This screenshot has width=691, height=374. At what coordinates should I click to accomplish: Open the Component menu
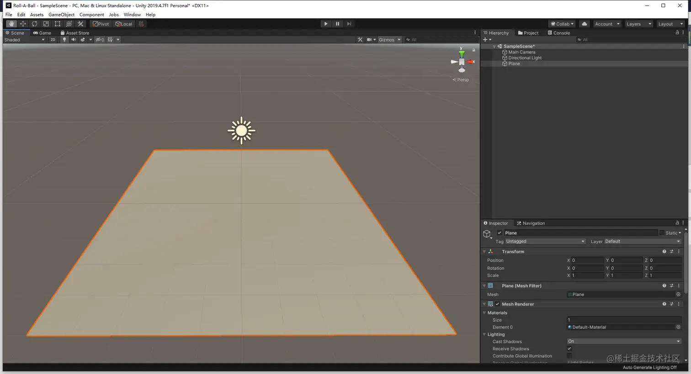point(92,15)
